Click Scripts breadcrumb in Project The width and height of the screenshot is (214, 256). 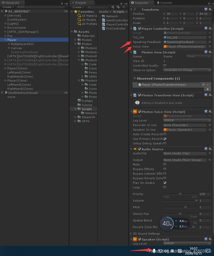click(119, 12)
